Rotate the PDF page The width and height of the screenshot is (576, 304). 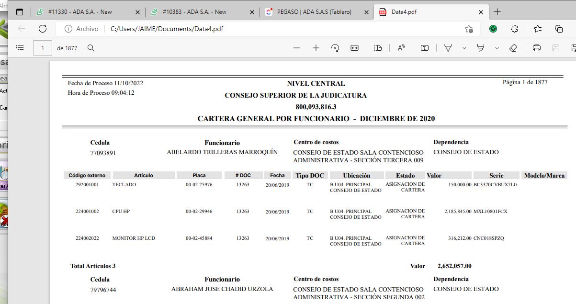pyautogui.click(x=335, y=48)
